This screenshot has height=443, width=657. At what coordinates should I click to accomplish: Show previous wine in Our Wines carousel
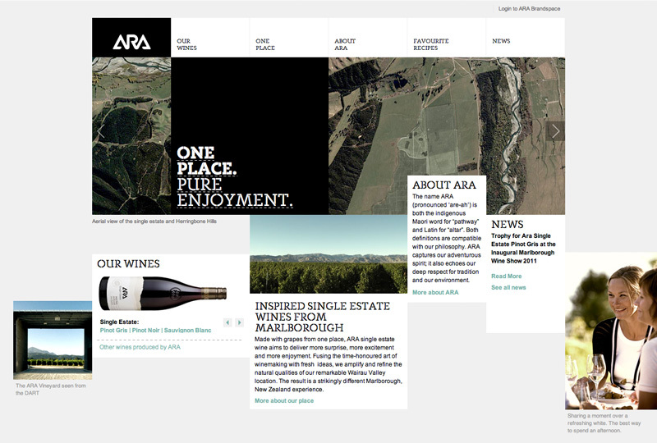pos(227,322)
